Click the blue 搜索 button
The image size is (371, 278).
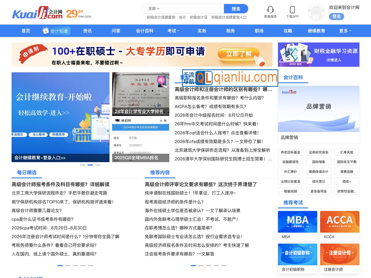(x=236, y=9)
